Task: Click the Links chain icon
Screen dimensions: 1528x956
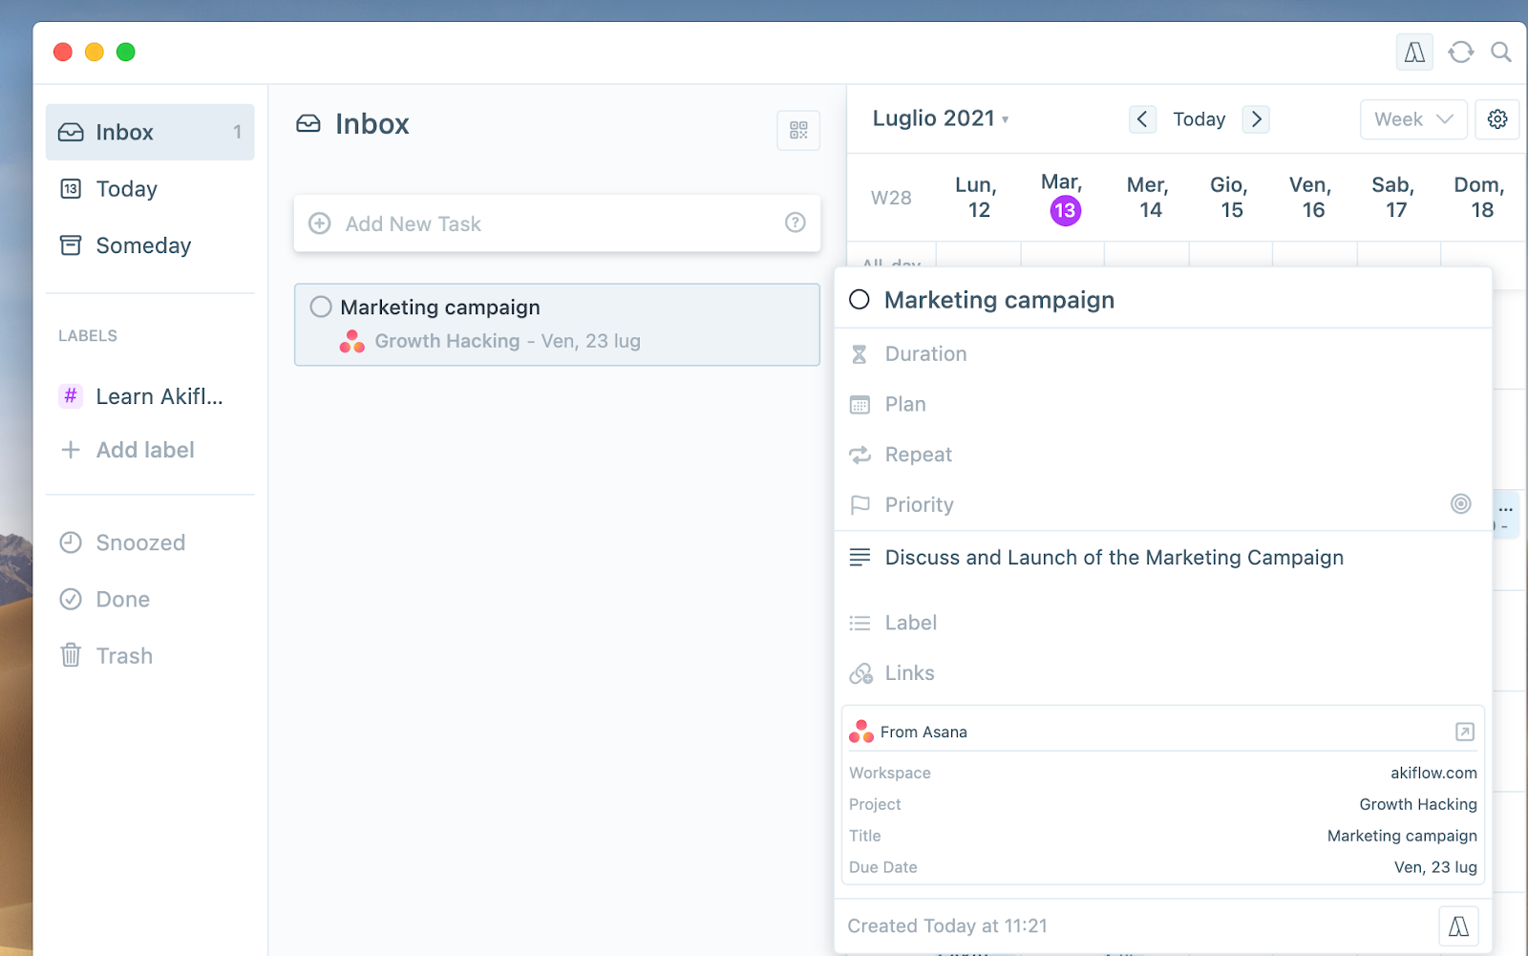Action: point(860,673)
